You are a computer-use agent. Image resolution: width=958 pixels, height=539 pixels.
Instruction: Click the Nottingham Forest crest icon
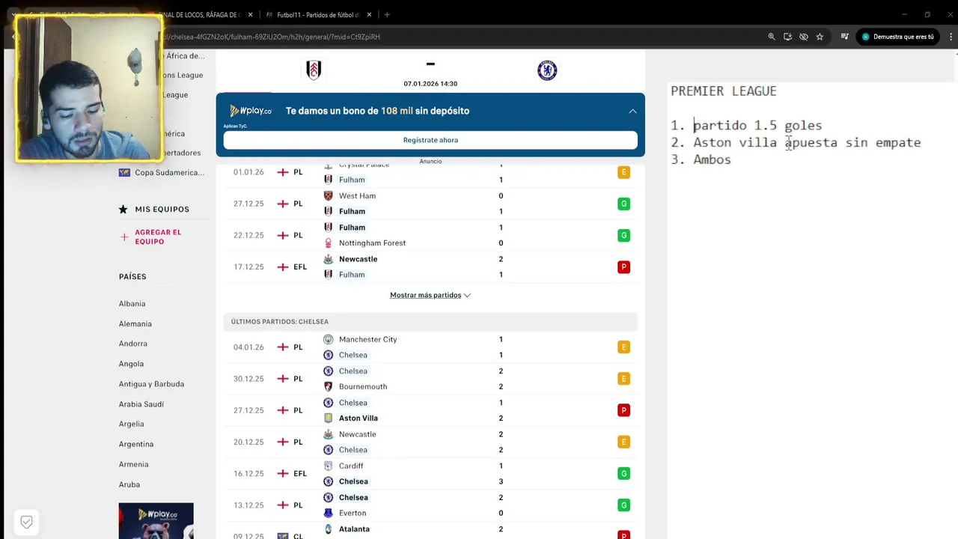click(328, 243)
